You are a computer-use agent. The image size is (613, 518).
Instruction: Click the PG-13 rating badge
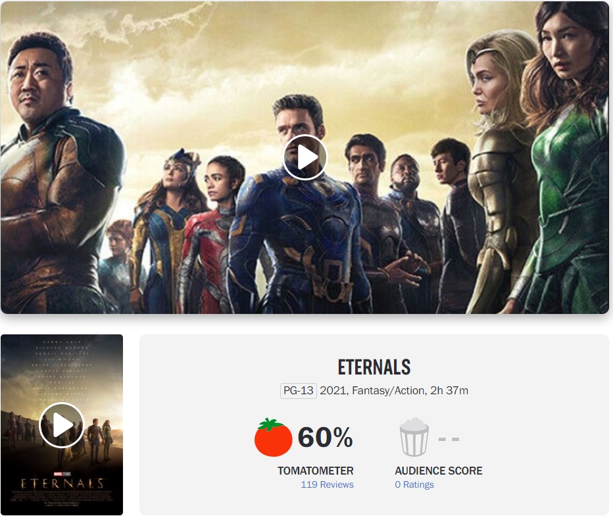click(299, 390)
